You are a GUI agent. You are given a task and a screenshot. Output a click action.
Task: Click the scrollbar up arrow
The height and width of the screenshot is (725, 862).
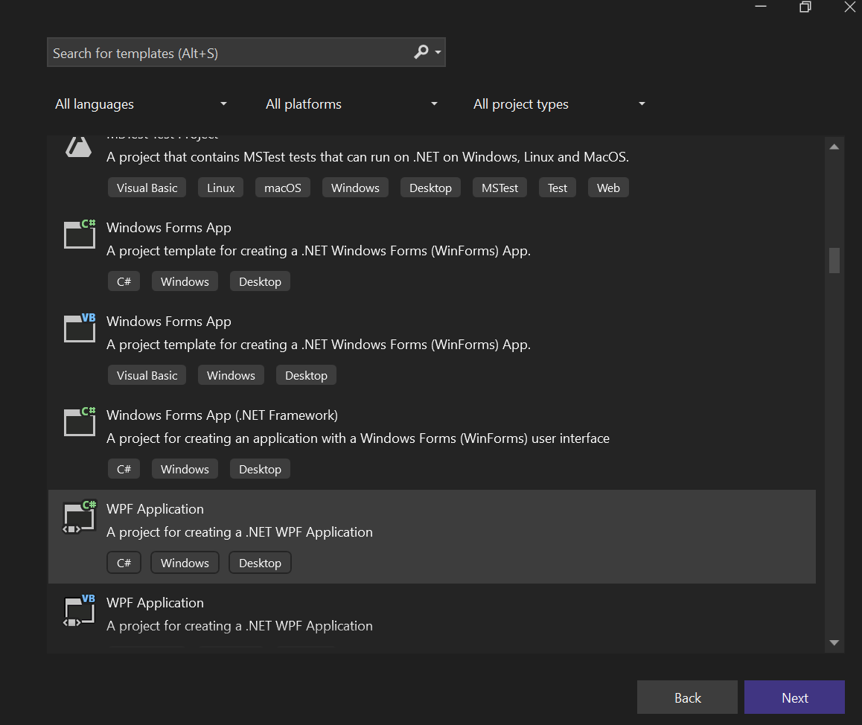pyautogui.click(x=834, y=147)
